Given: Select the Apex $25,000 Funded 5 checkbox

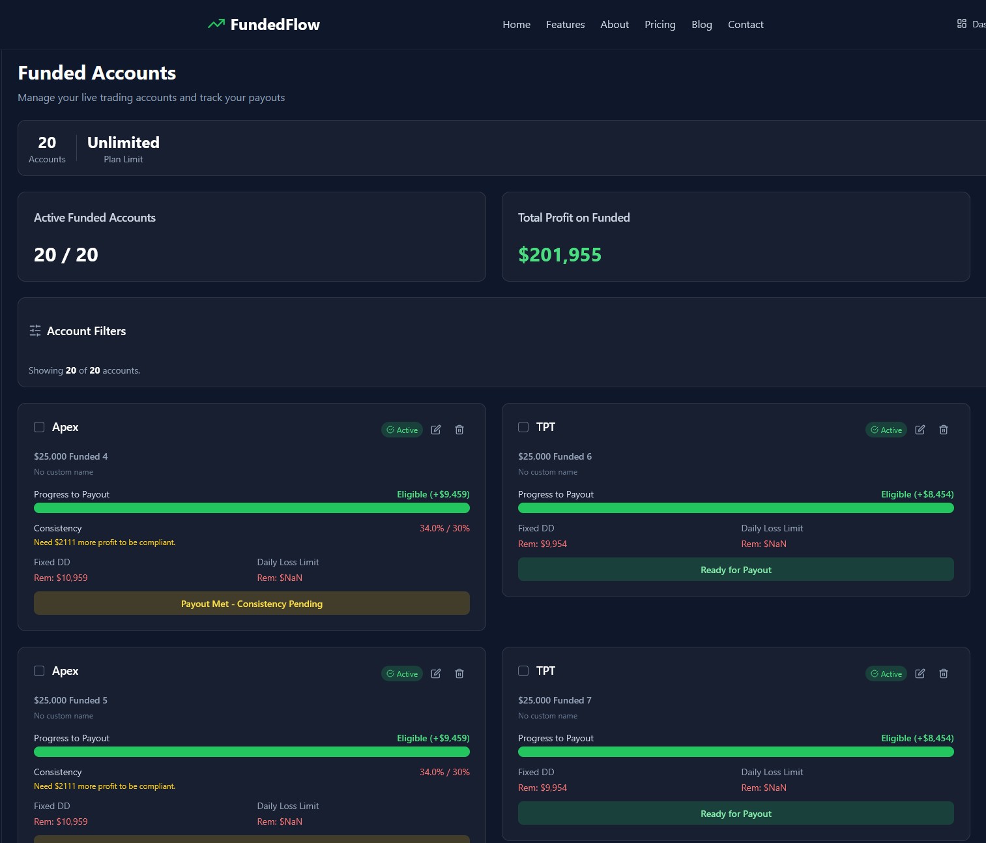Looking at the screenshot, I should [x=39, y=671].
